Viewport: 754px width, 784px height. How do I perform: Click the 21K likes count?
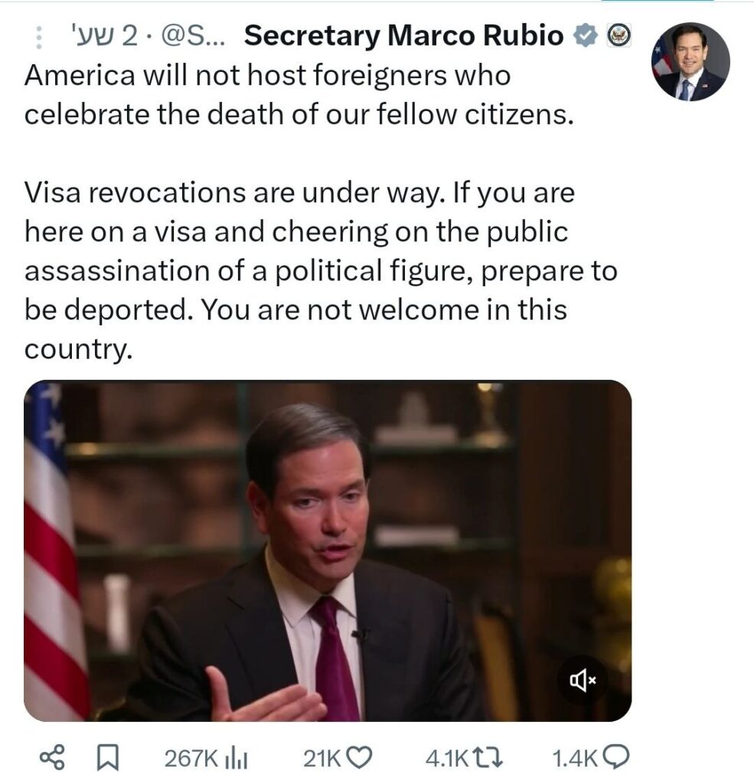[x=322, y=758]
